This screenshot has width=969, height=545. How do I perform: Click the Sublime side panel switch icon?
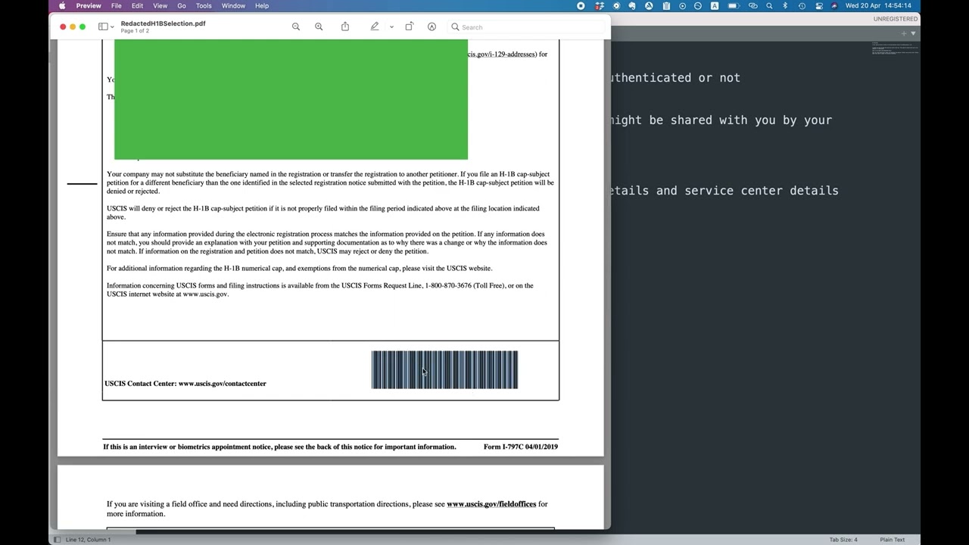click(x=57, y=540)
